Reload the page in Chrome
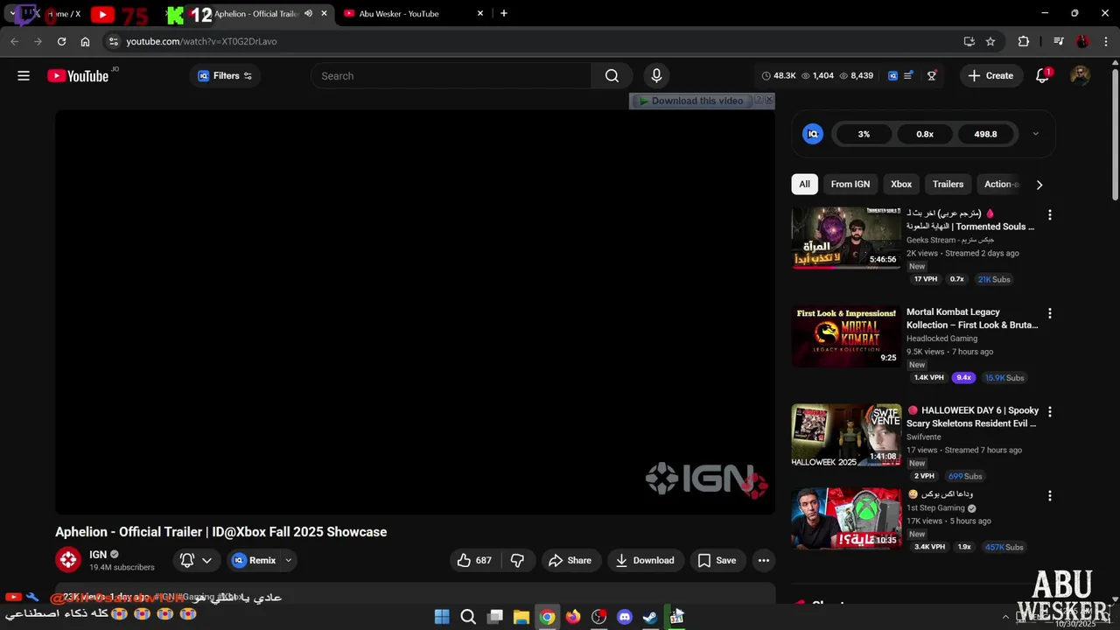 (x=61, y=41)
